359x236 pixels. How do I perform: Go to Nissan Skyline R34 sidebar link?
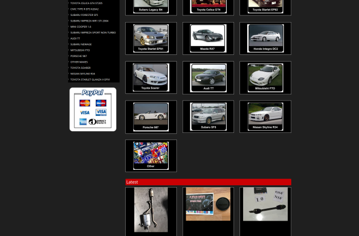83,74
